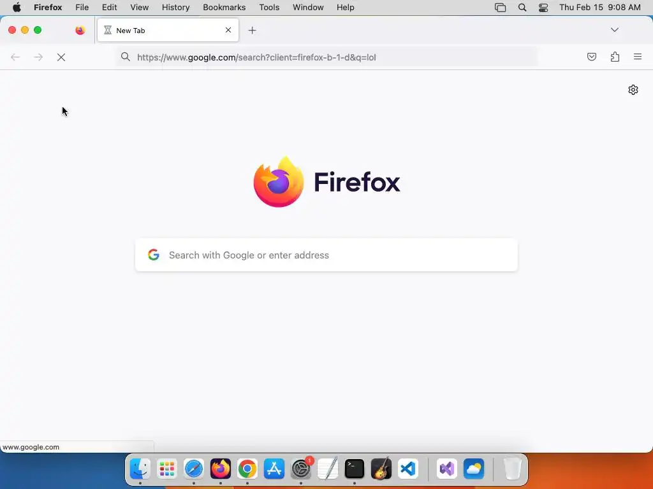Stop loading the page
The height and width of the screenshot is (489, 653).
tap(61, 57)
